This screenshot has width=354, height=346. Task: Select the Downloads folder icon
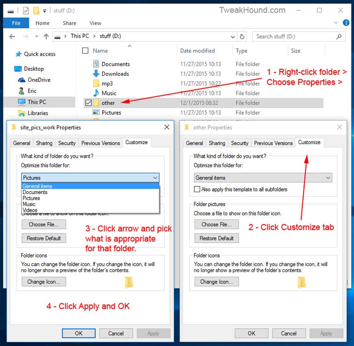click(96, 73)
